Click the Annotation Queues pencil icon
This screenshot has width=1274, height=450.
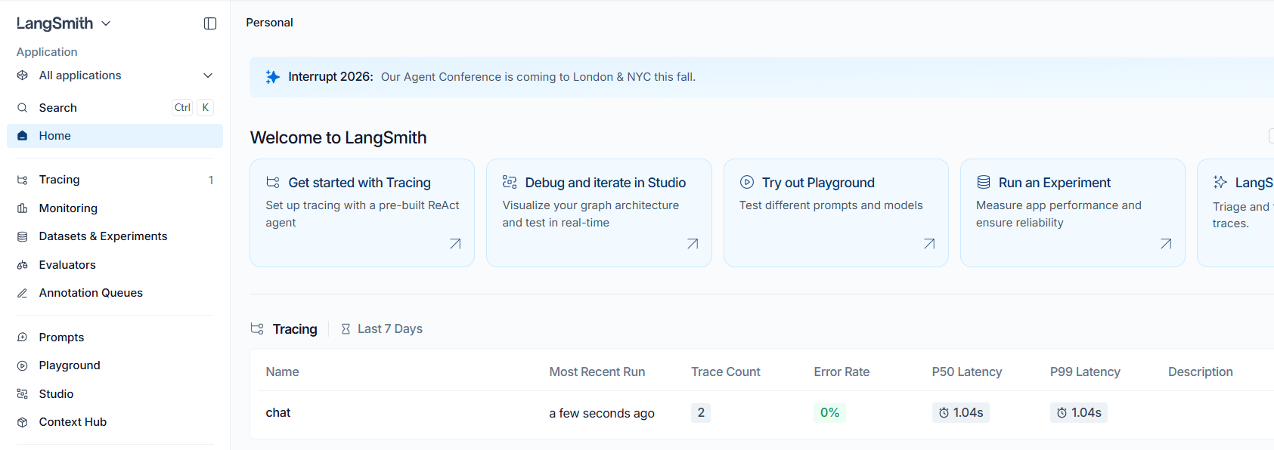(23, 293)
